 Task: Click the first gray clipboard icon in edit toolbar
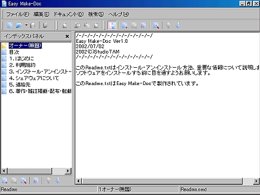pyautogui.click(x=64, y=25)
